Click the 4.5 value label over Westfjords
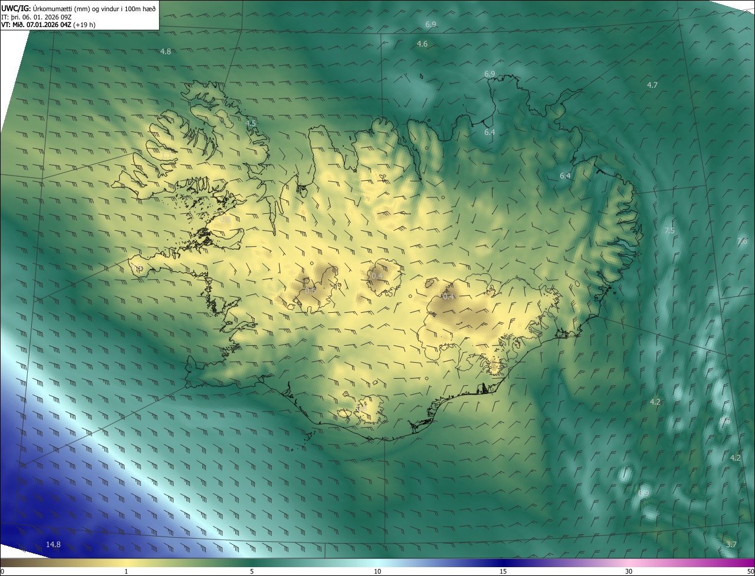This screenshot has height=576, width=755. pyautogui.click(x=251, y=124)
